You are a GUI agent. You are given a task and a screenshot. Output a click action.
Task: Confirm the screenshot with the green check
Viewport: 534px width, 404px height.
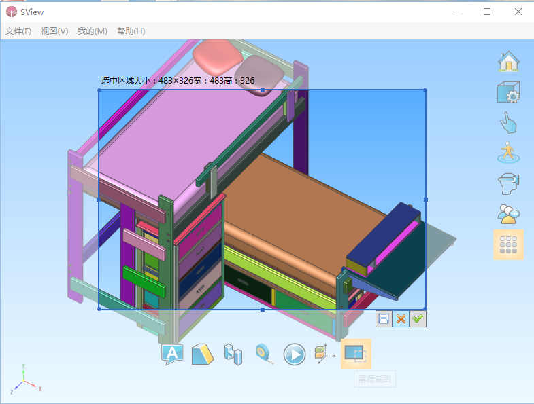[418, 319]
